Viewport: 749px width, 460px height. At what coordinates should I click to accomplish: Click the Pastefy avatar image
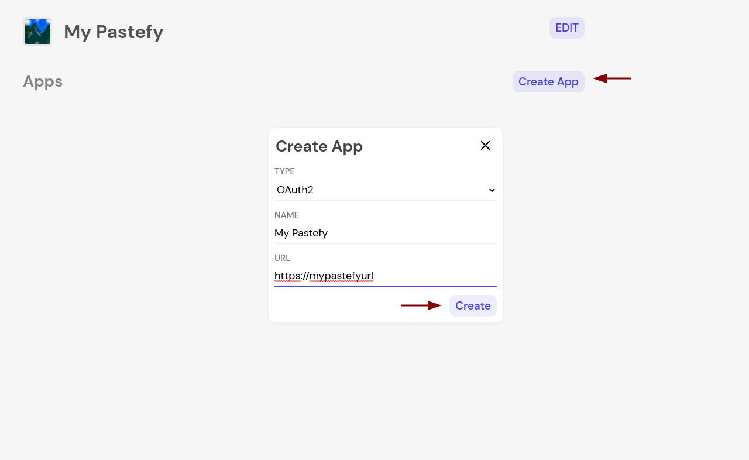click(x=37, y=32)
